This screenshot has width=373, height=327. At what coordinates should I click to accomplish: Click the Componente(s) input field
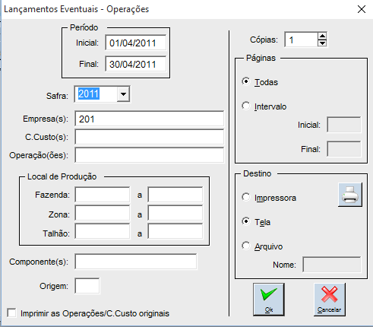(136, 262)
